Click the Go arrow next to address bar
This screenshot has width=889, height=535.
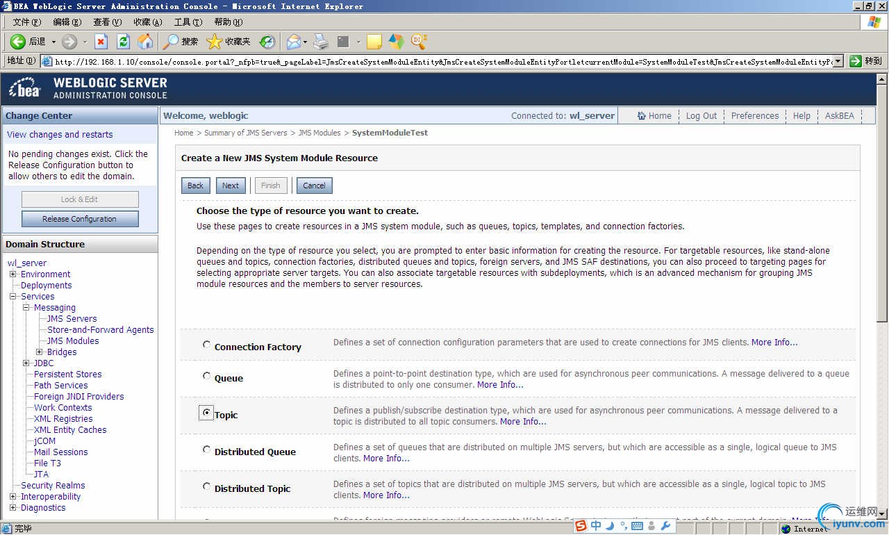[856, 61]
